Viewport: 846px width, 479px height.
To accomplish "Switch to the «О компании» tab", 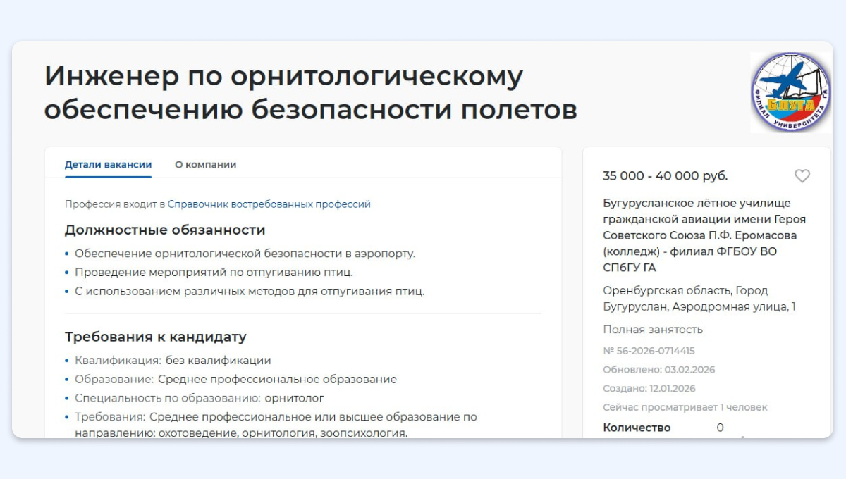I will pyautogui.click(x=205, y=165).
